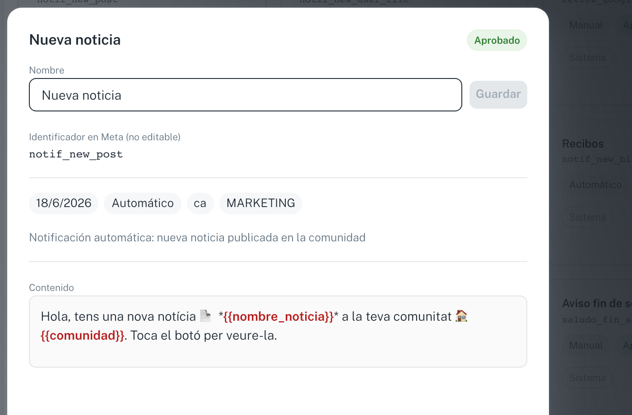Screen dimensions: 632x415
Task: Select the 18/6/2026 date chip
Action: (x=64, y=203)
